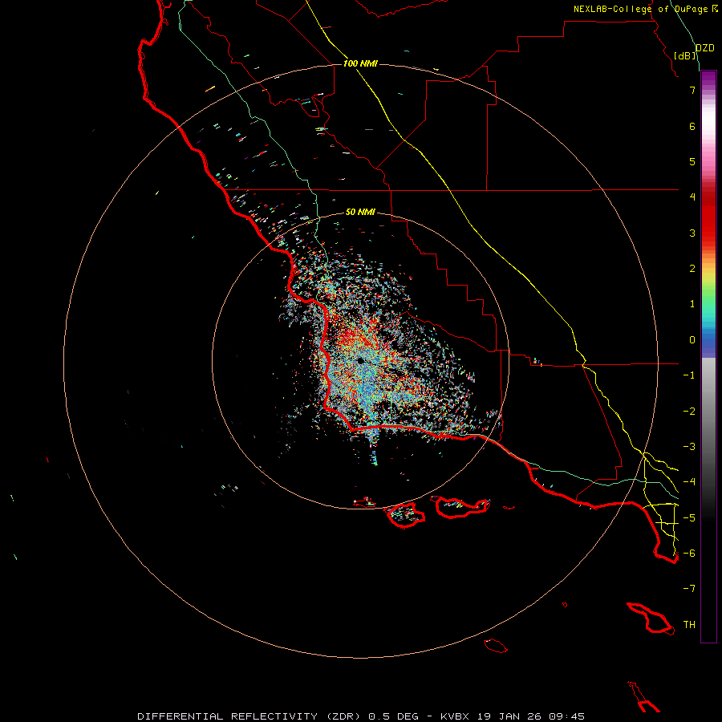Image resolution: width=722 pixels, height=722 pixels.
Task: Click the 2 value on the color scale
Action: [692, 269]
